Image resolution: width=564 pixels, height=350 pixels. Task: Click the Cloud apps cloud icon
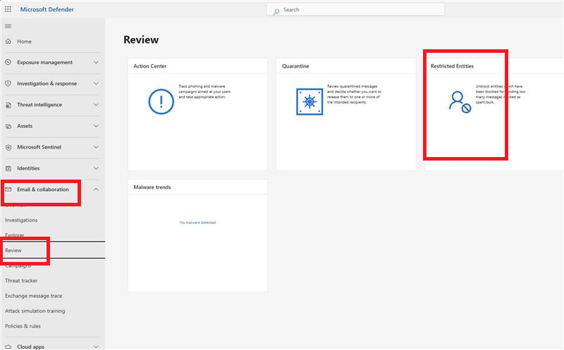(x=8, y=346)
